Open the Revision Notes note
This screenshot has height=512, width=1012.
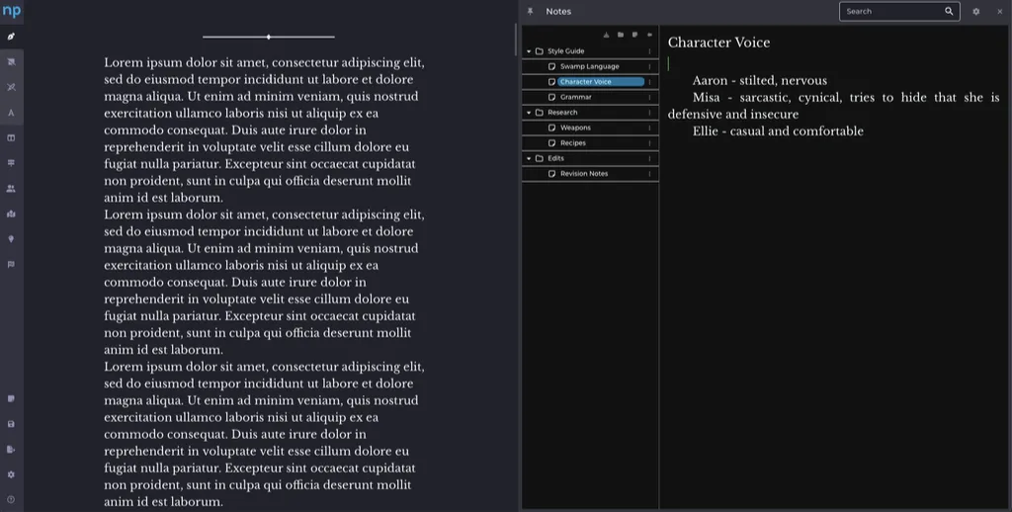583,174
